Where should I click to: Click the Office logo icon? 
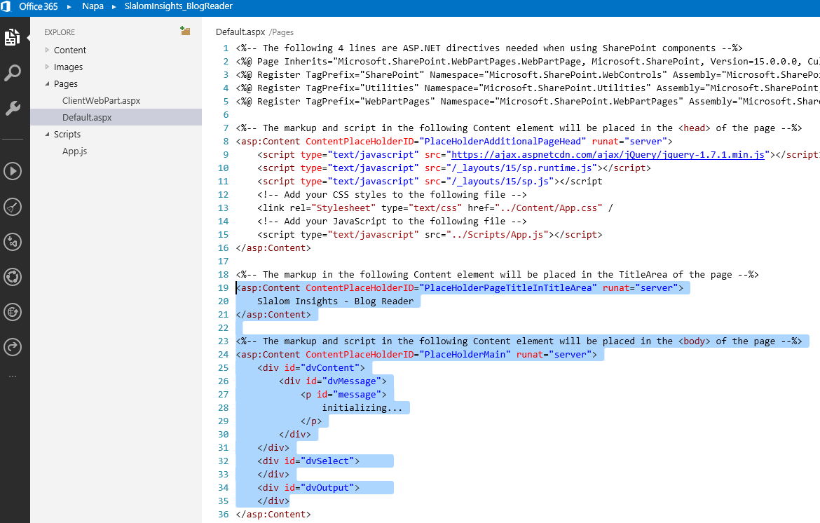click(6, 6)
